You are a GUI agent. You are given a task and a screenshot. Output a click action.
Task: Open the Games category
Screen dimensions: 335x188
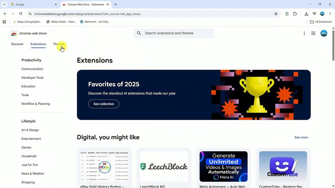(26, 148)
